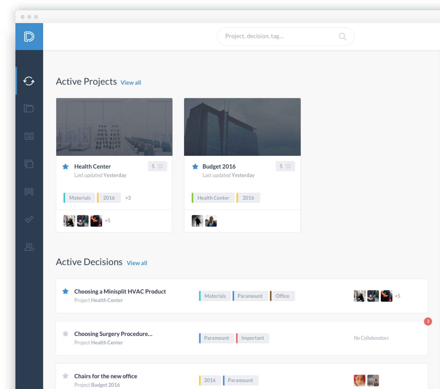Open first avatar on Chairs decision row

359,381
